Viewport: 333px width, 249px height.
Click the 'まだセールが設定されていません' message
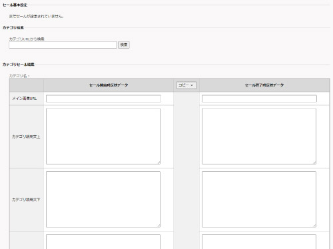(x=36, y=16)
